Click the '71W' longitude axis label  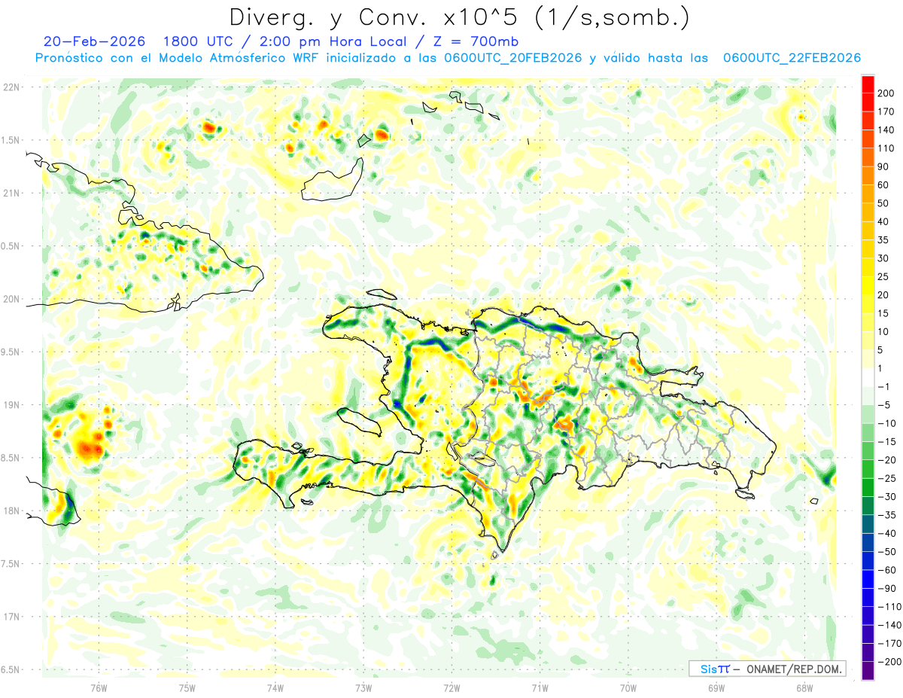point(540,688)
